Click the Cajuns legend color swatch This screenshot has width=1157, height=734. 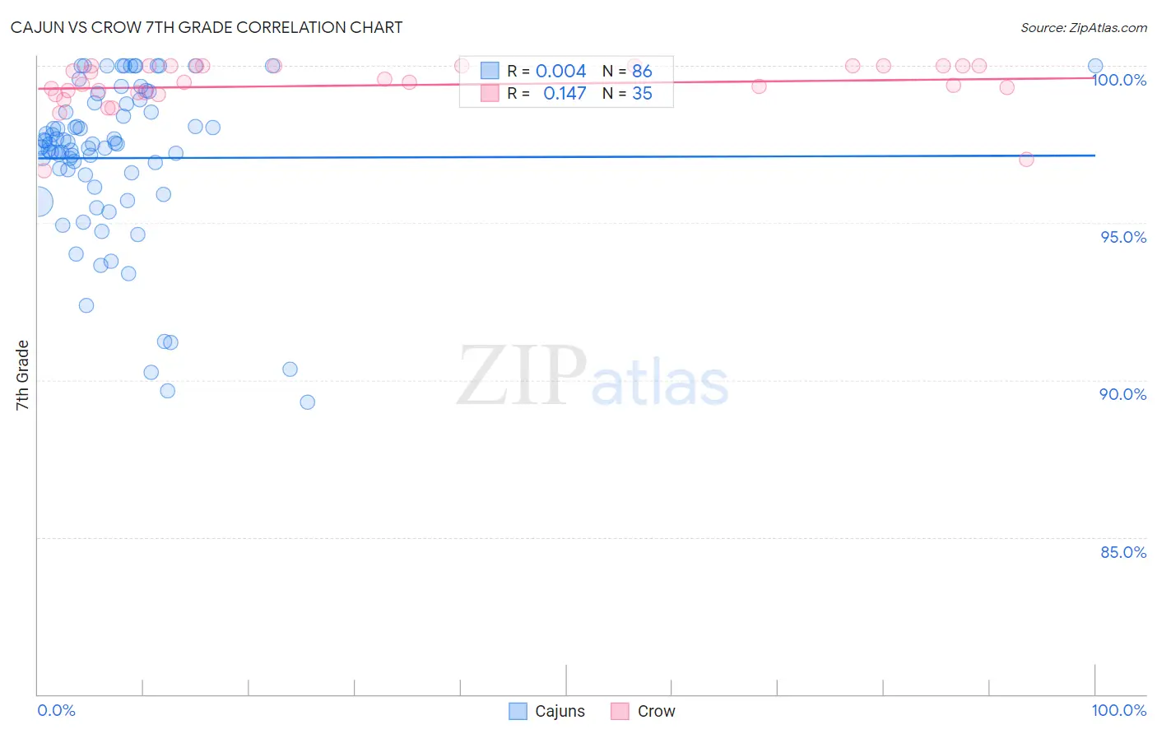[x=518, y=711]
